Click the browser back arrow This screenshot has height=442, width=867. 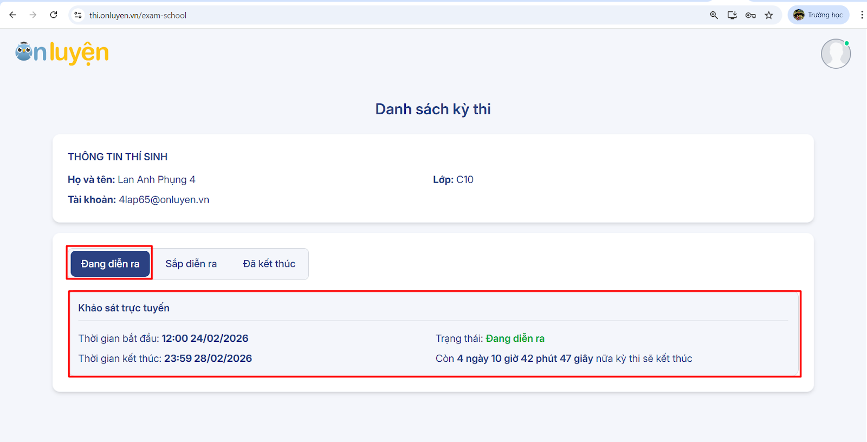pyautogui.click(x=12, y=15)
